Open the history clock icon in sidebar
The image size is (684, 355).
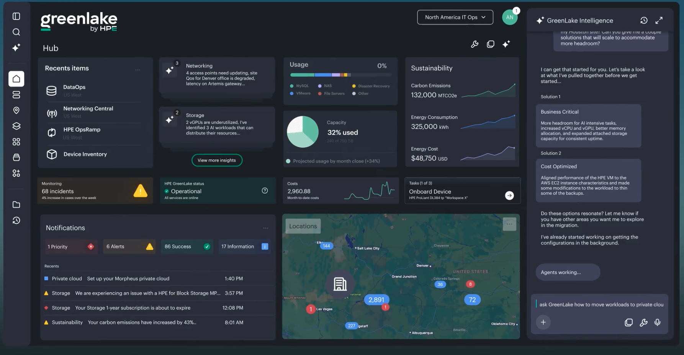16,220
